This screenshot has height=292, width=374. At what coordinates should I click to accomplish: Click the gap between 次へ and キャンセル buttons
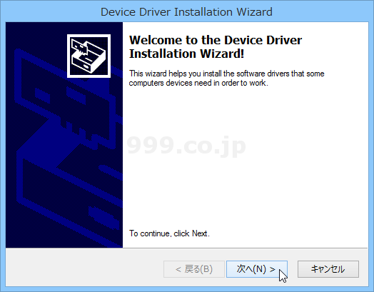click(x=293, y=269)
